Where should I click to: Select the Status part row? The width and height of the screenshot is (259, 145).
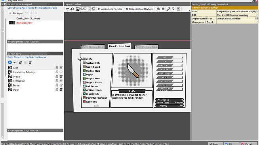35,85
